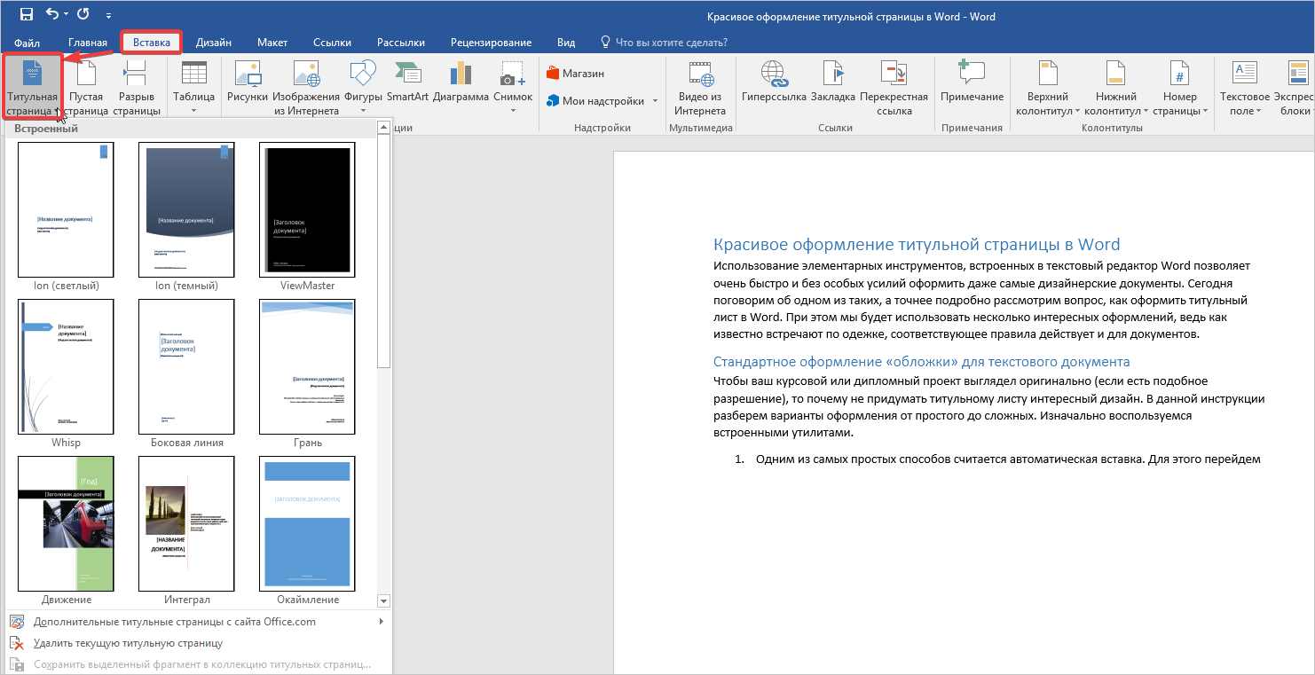The width and height of the screenshot is (1315, 675).
Task: Add a hyperlink via Гиперссылка
Action: point(773,82)
